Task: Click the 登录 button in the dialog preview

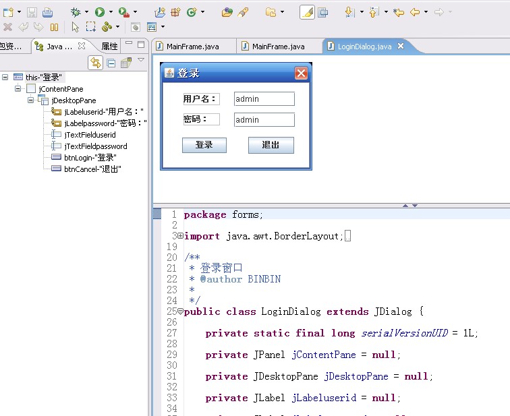Action: pyautogui.click(x=204, y=145)
